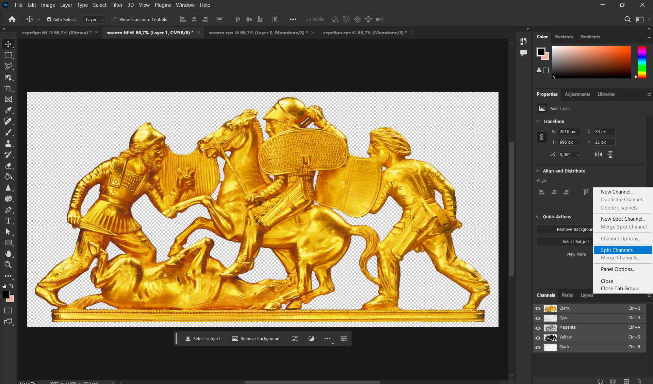653x384 pixels.
Task: Pick the Eyedropper tool
Action: pos(8,110)
